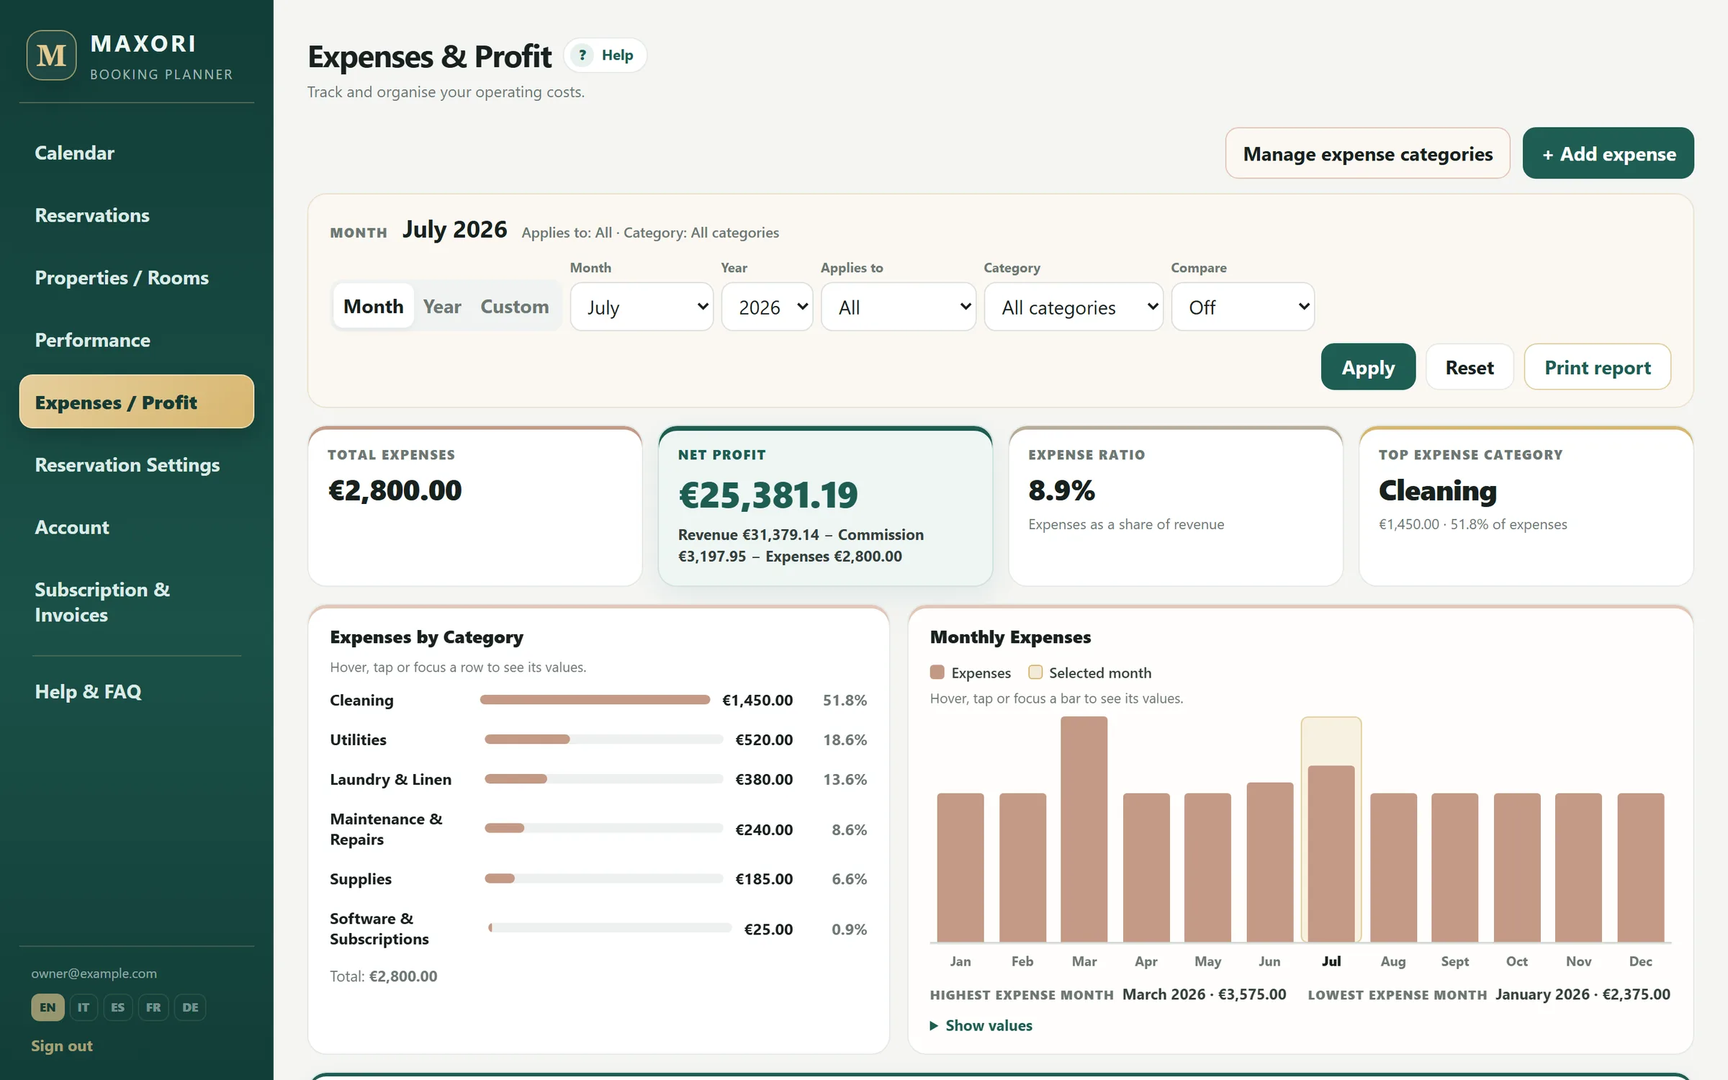Click the Maxori M logo icon
Viewport: 1728px width, 1080px height.
pyautogui.click(x=52, y=55)
